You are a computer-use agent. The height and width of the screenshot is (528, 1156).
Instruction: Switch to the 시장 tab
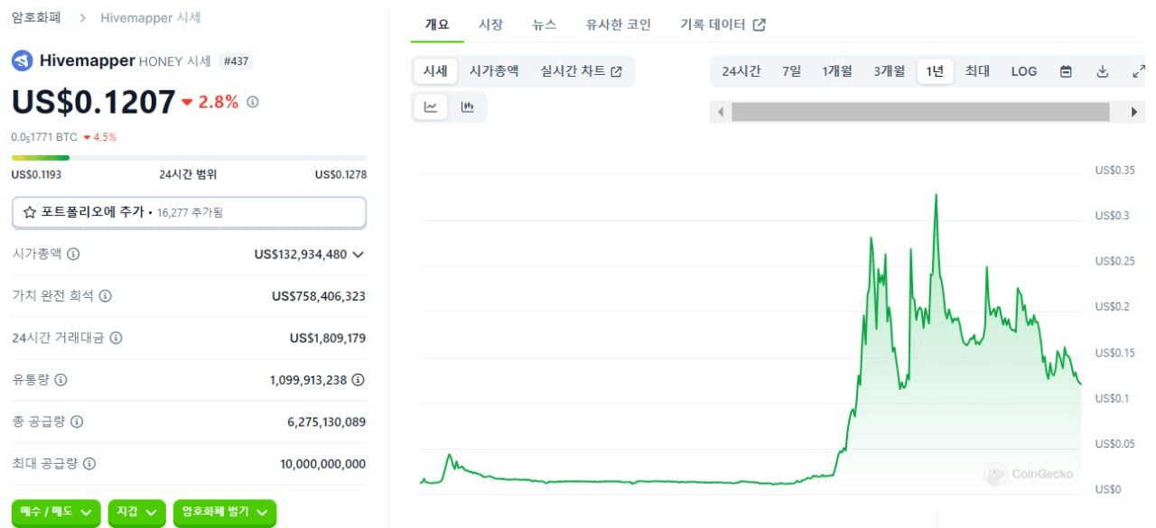[490, 24]
